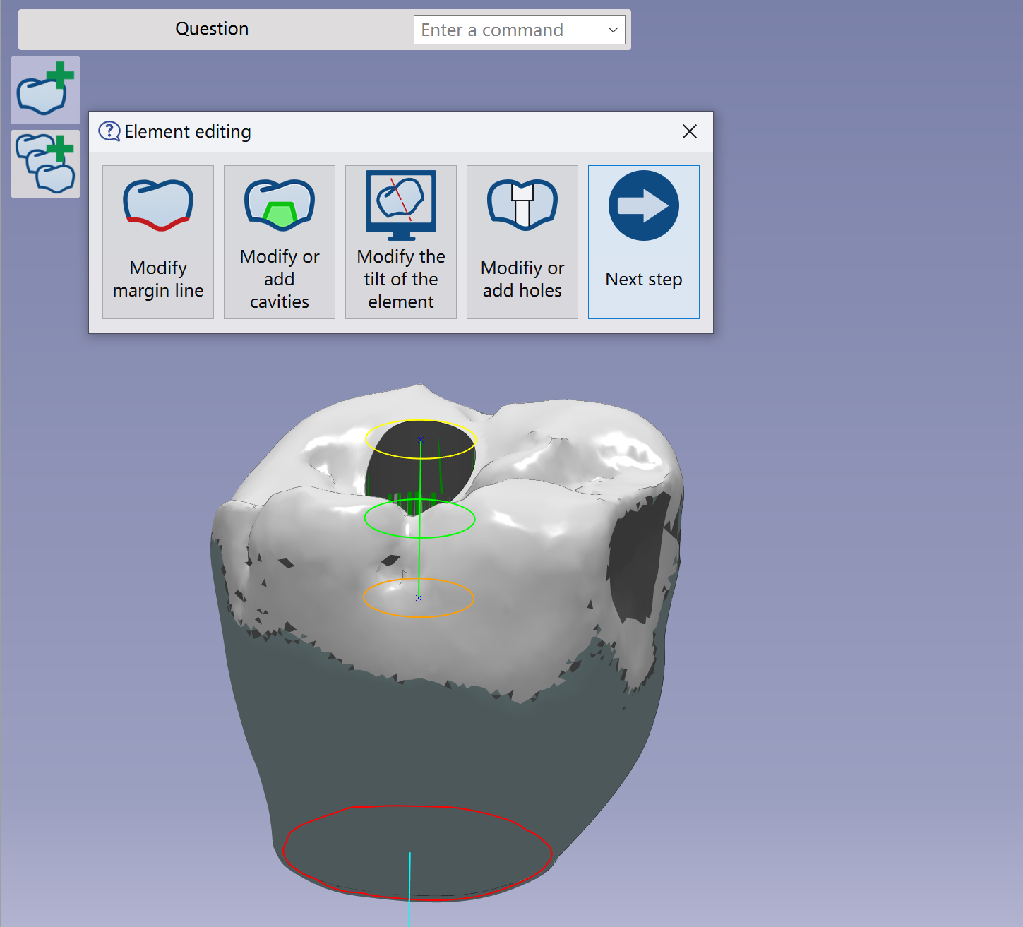
Task: Click the Question label
Action: 212,29
